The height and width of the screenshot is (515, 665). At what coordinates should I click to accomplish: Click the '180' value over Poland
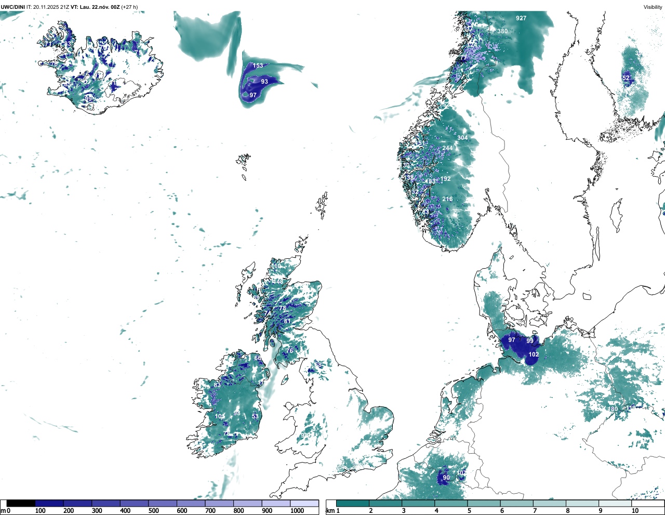coord(614,409)
